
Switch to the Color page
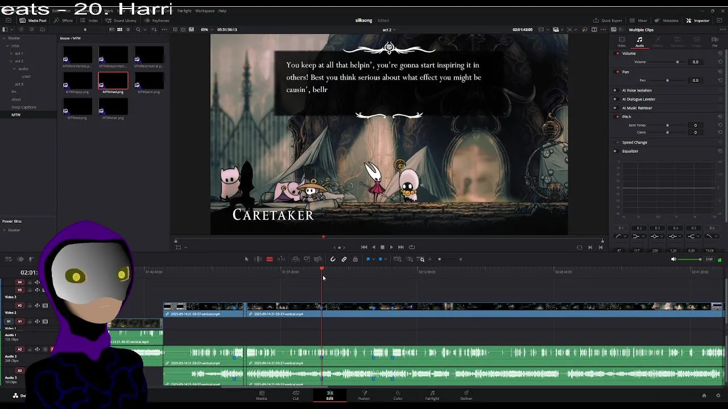(398, 395)
